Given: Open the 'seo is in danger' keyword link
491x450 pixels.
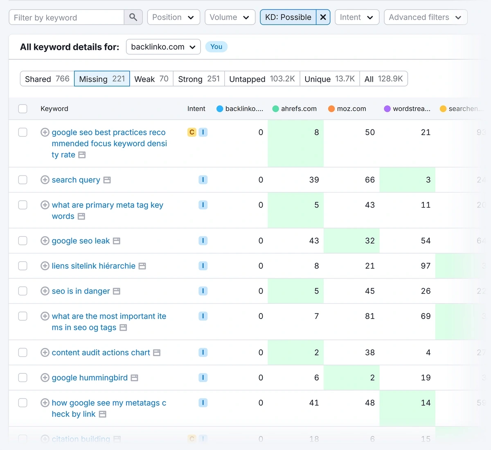Looking at the screenshot, I should 81,291.
